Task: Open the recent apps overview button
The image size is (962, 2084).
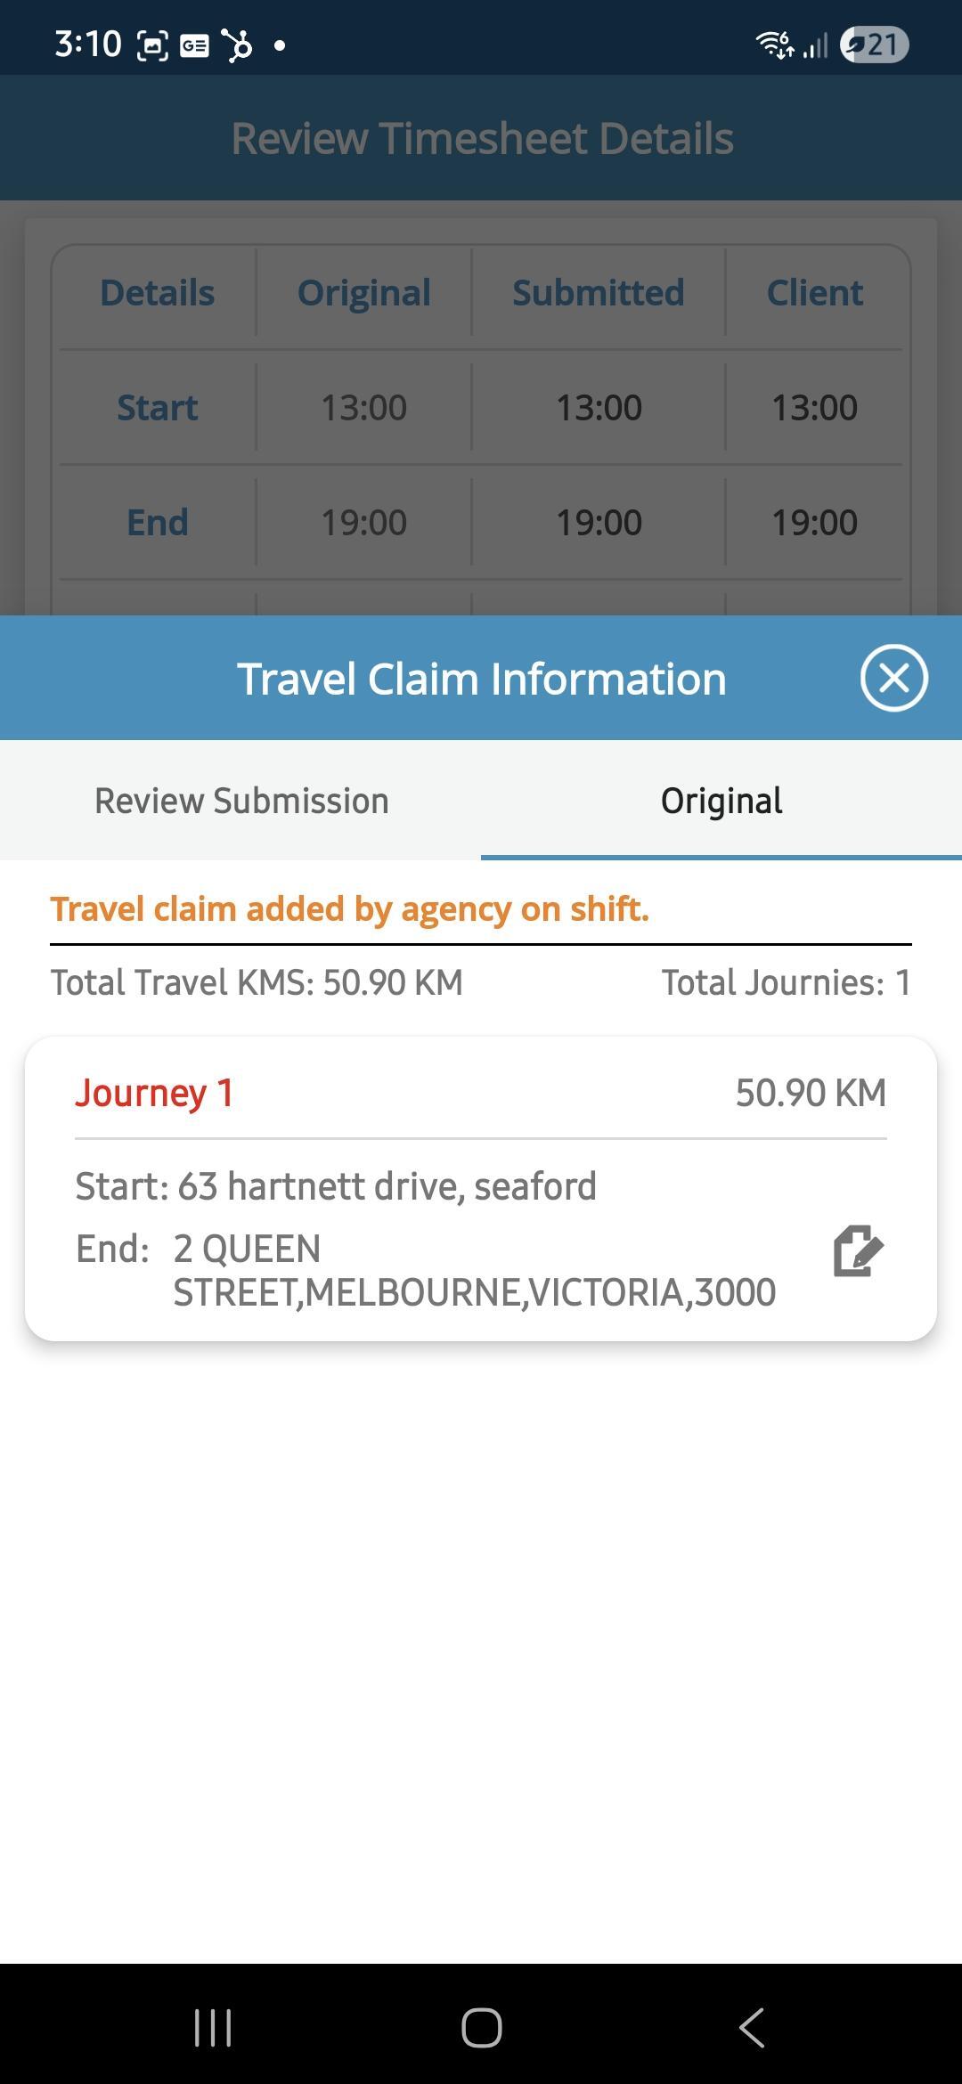Action: pos(213,2028)
